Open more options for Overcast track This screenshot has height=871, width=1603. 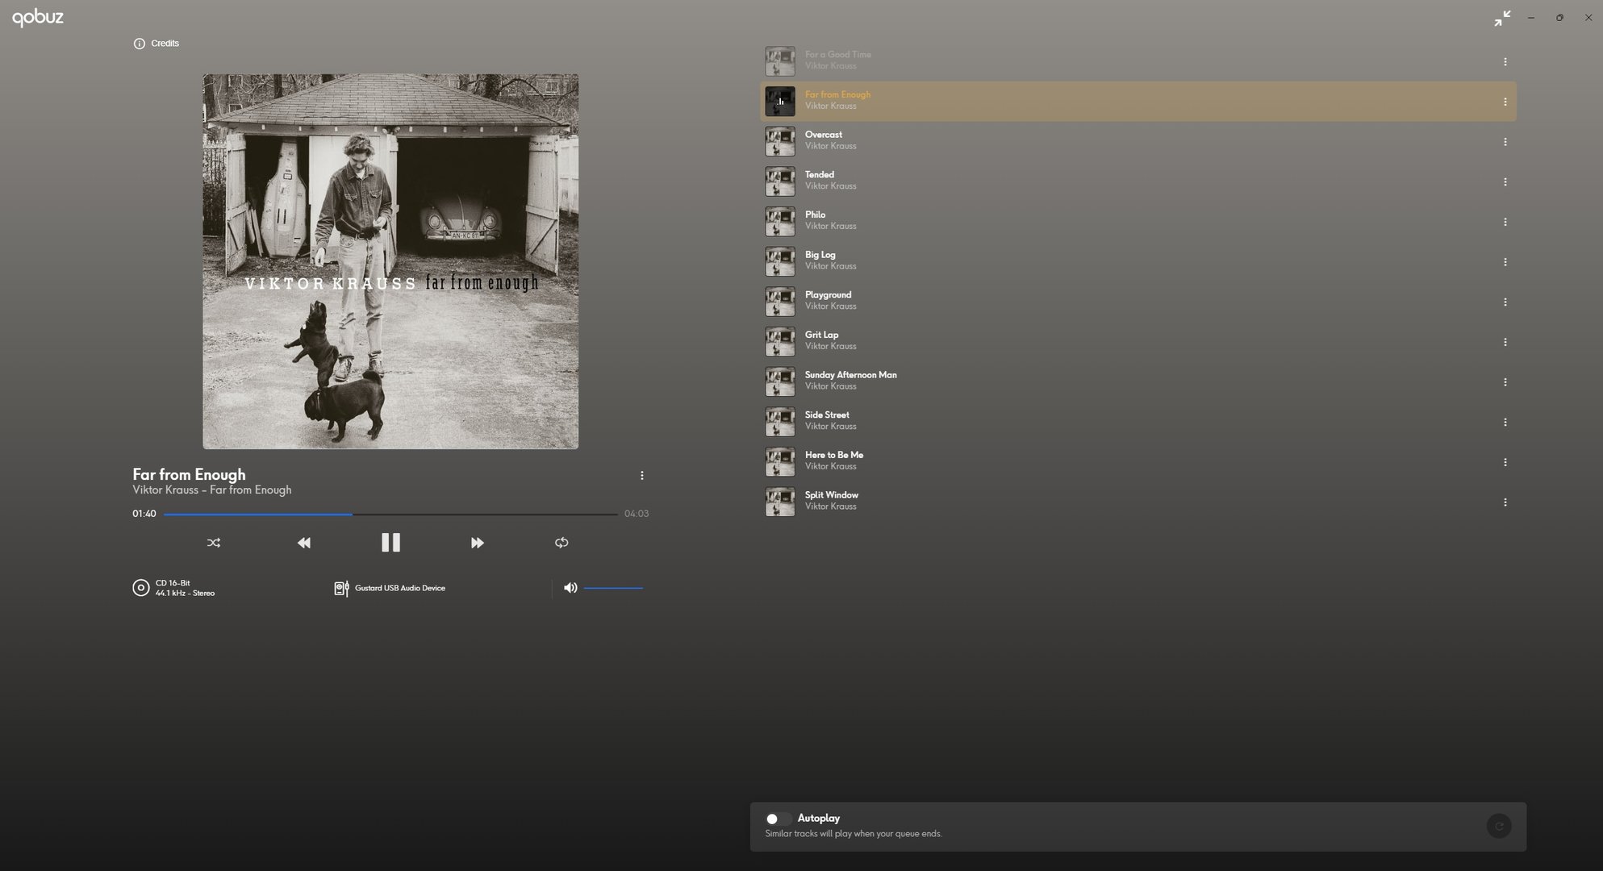(x=1505, y=142)
